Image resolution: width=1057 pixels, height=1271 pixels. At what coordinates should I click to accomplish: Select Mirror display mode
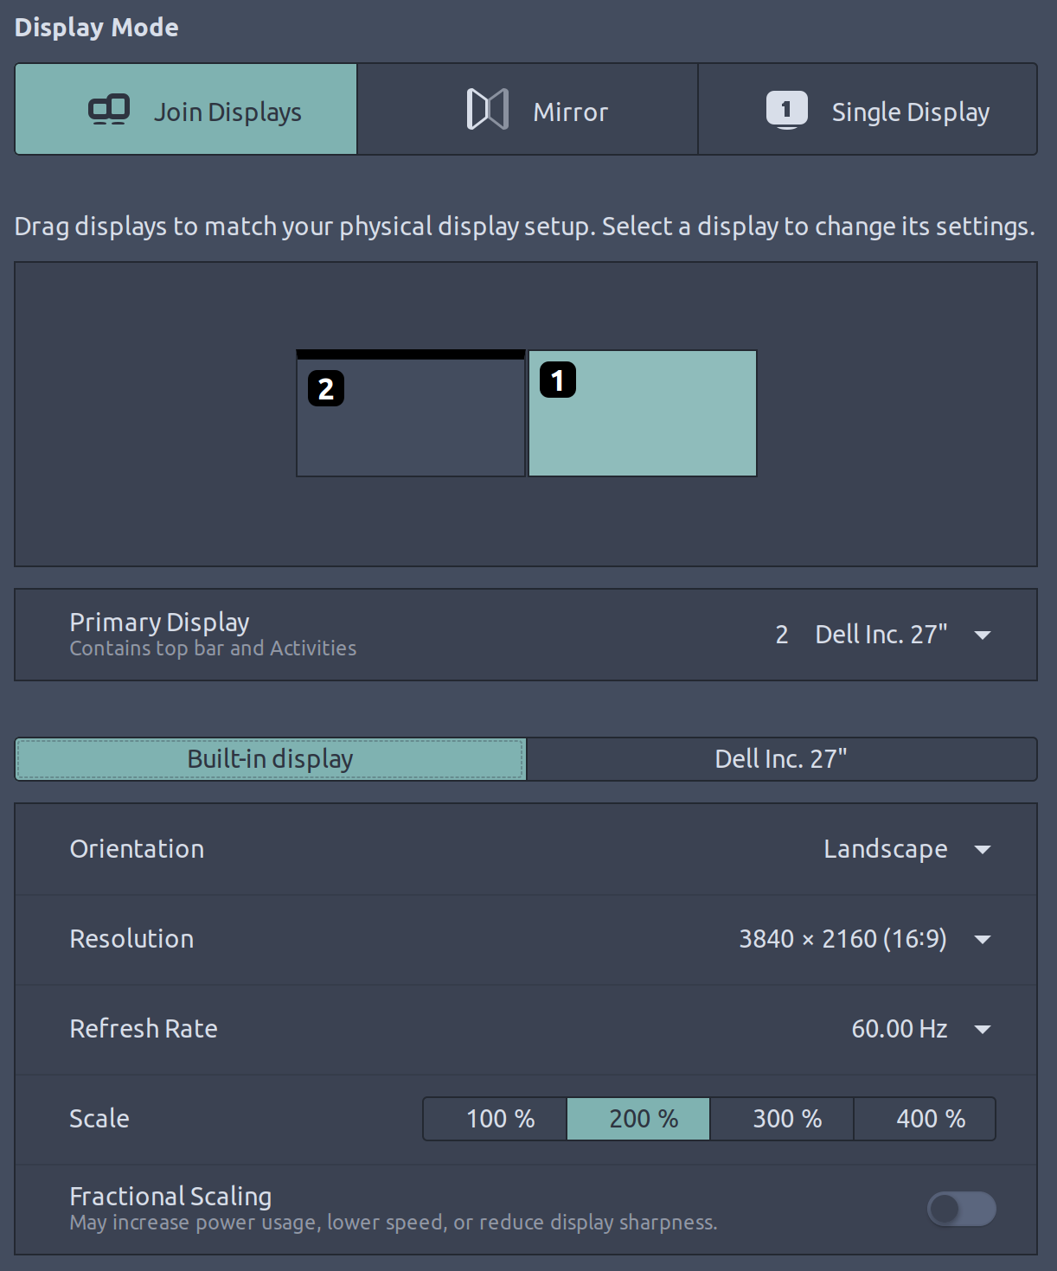528,110
